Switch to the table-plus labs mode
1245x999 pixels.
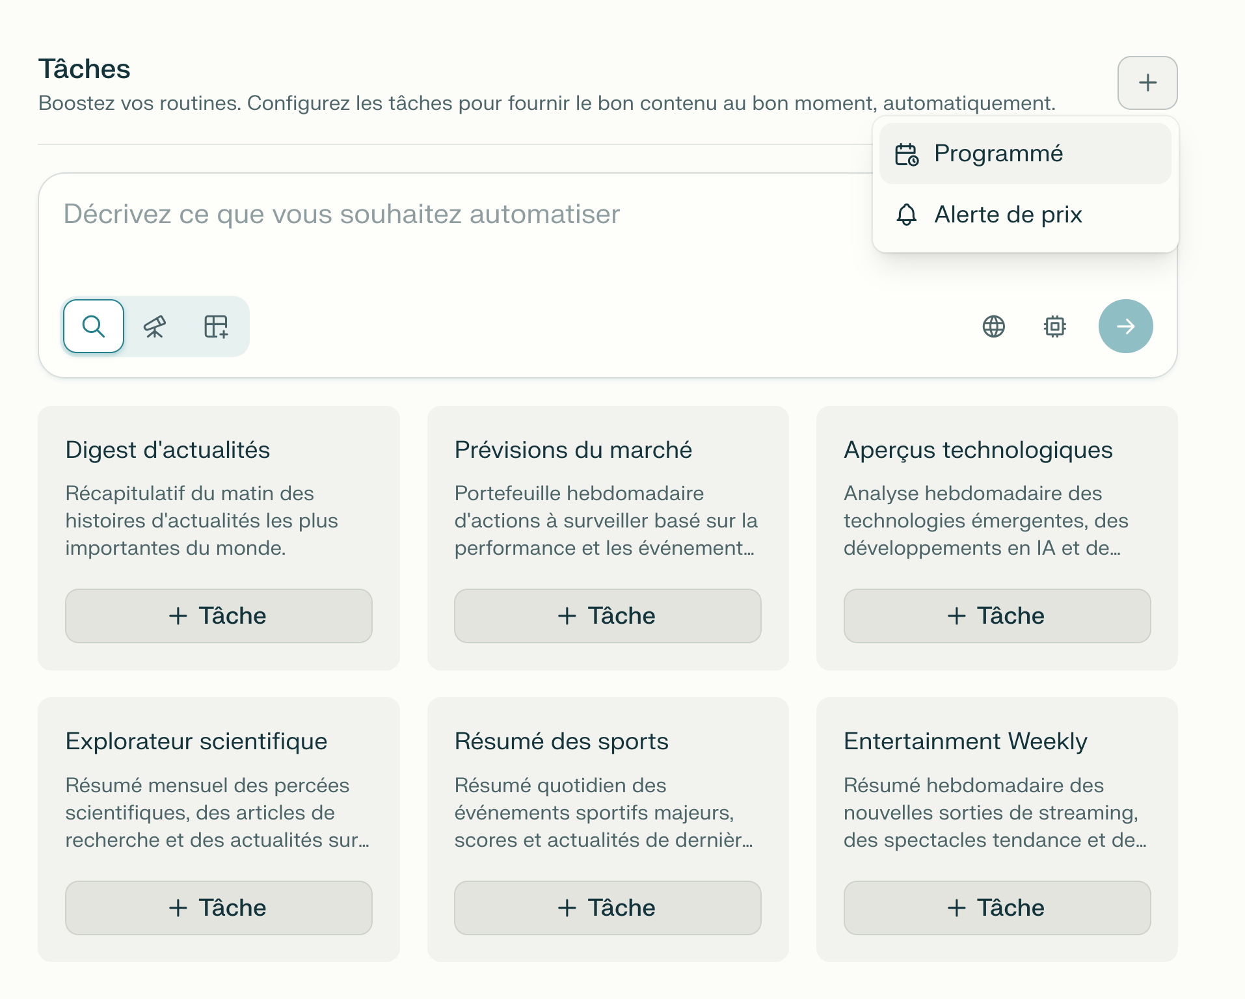pos(216,326)
